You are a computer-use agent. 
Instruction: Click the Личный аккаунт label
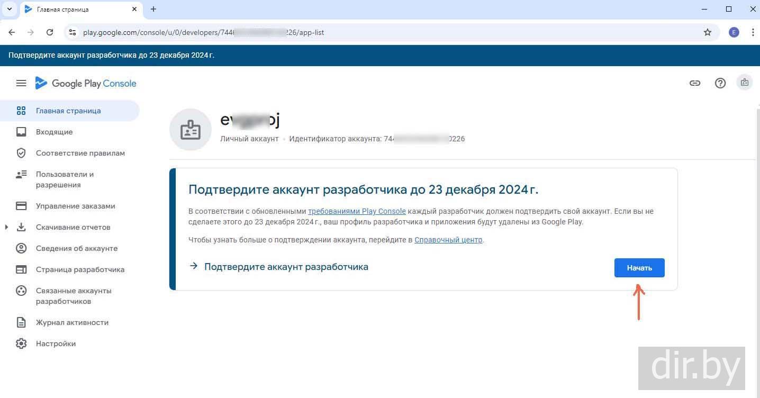point(249,139)
